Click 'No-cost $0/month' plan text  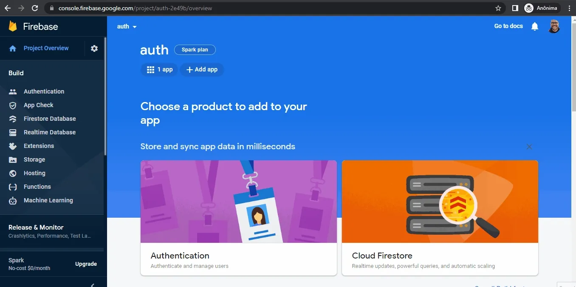coord(29,268)
